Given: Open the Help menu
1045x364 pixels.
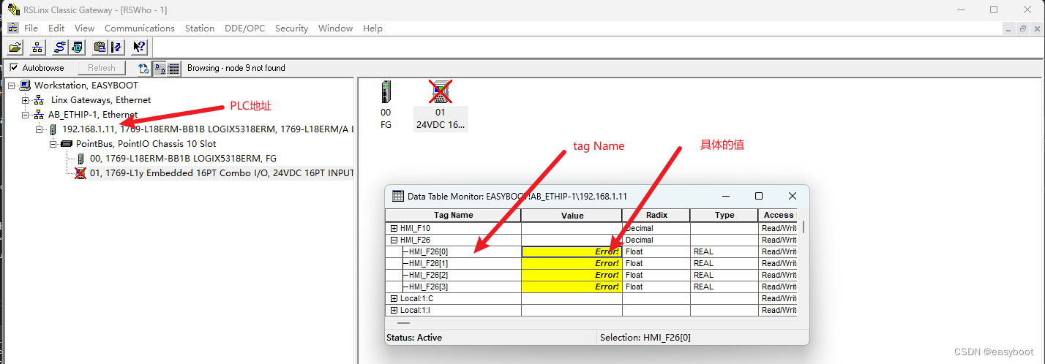Looking at the screenshot, I should click(x=372, y=28).
